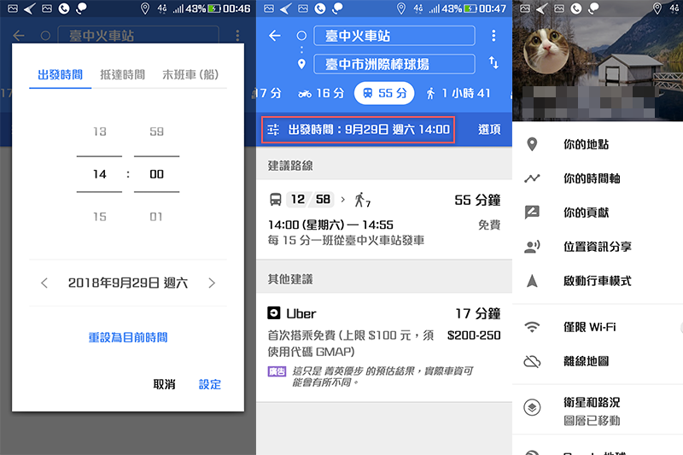Tap battery indicator in middle status bar
The height and width of the screenshot is (455, 683).
point(470,9)
